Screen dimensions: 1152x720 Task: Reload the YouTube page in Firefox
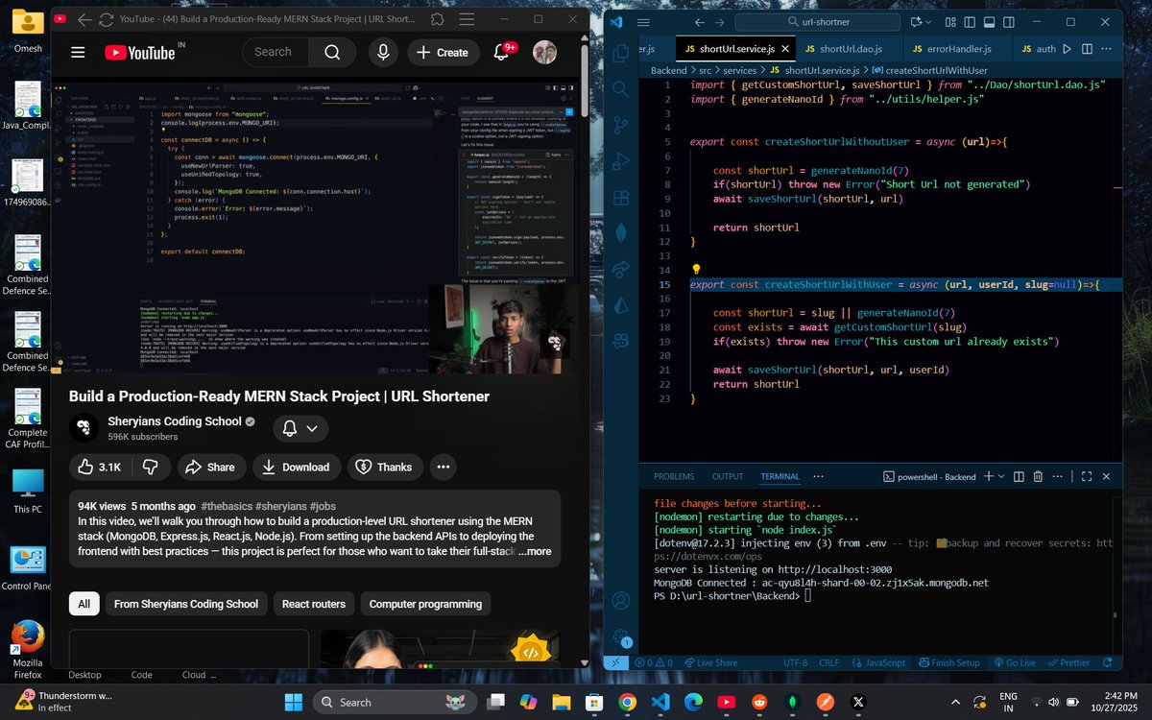(x=106, y=19)
